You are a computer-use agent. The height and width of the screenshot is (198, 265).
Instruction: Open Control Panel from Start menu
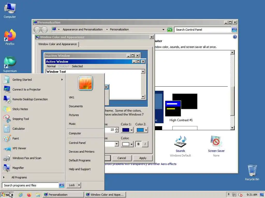(77, 143)
